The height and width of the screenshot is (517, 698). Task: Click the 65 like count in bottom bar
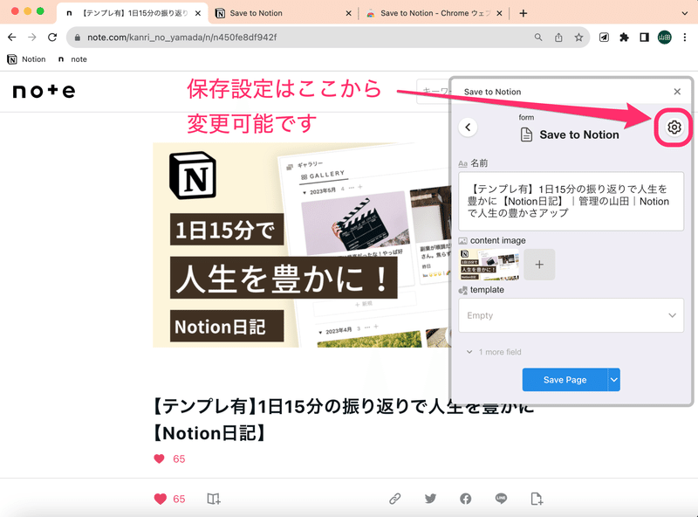pos(179,500)
